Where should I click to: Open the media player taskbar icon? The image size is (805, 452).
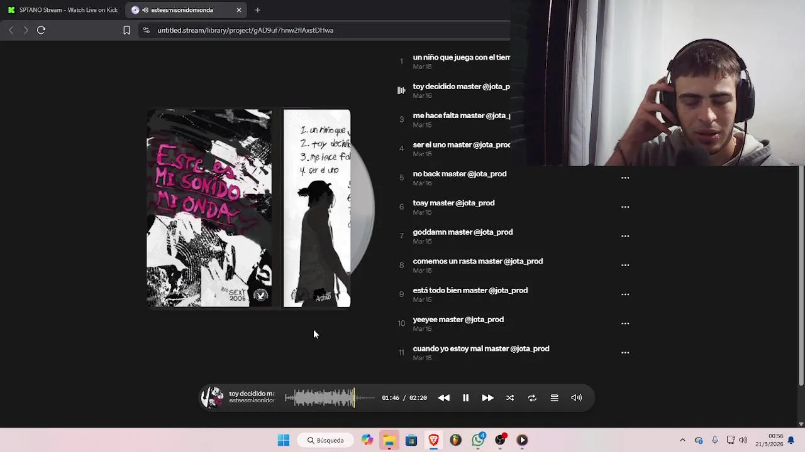[522, 440]
